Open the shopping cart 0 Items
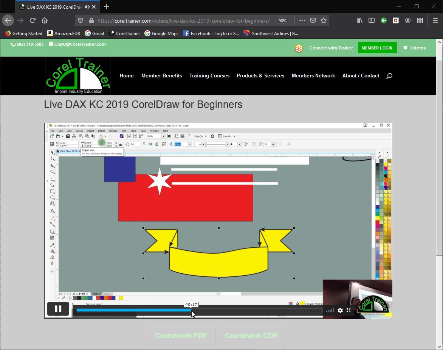443x350 pixels. 414,48
